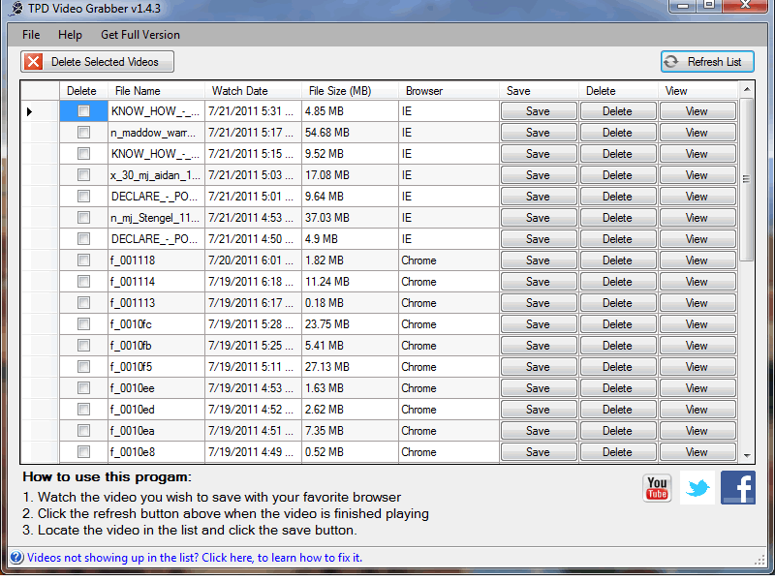Select the Chrome browser cell for f_0010fb

click(449, 346)
